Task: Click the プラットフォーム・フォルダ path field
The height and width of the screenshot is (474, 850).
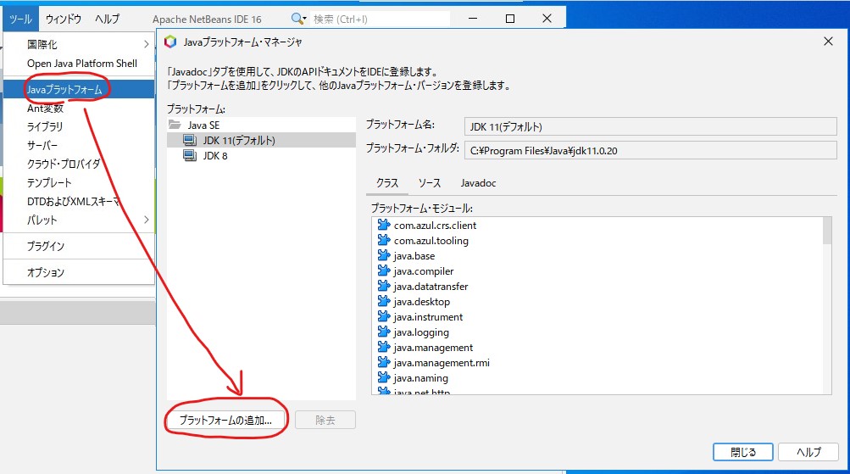Action: 651,150
